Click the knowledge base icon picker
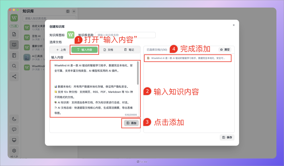This screenshot has height=166, width=284. pos(71,35)
